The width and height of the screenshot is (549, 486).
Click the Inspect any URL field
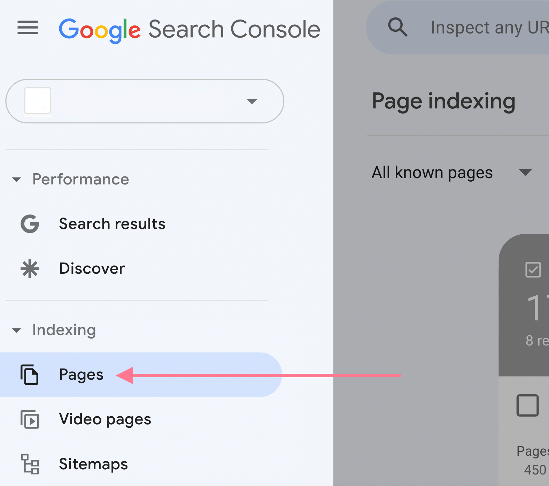pyautogui.click(x=488, y=28)
